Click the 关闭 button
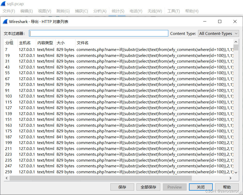This screenshot has height=195, width=243. [201, 187]
